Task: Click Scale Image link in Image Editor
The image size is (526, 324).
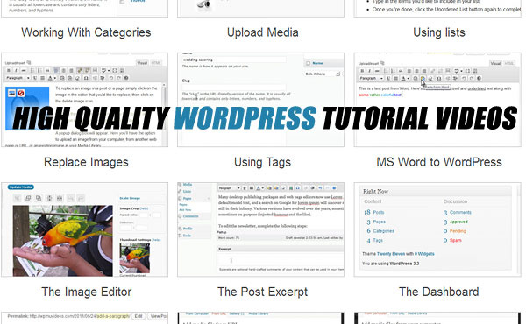Action: (x=130, y=198)
